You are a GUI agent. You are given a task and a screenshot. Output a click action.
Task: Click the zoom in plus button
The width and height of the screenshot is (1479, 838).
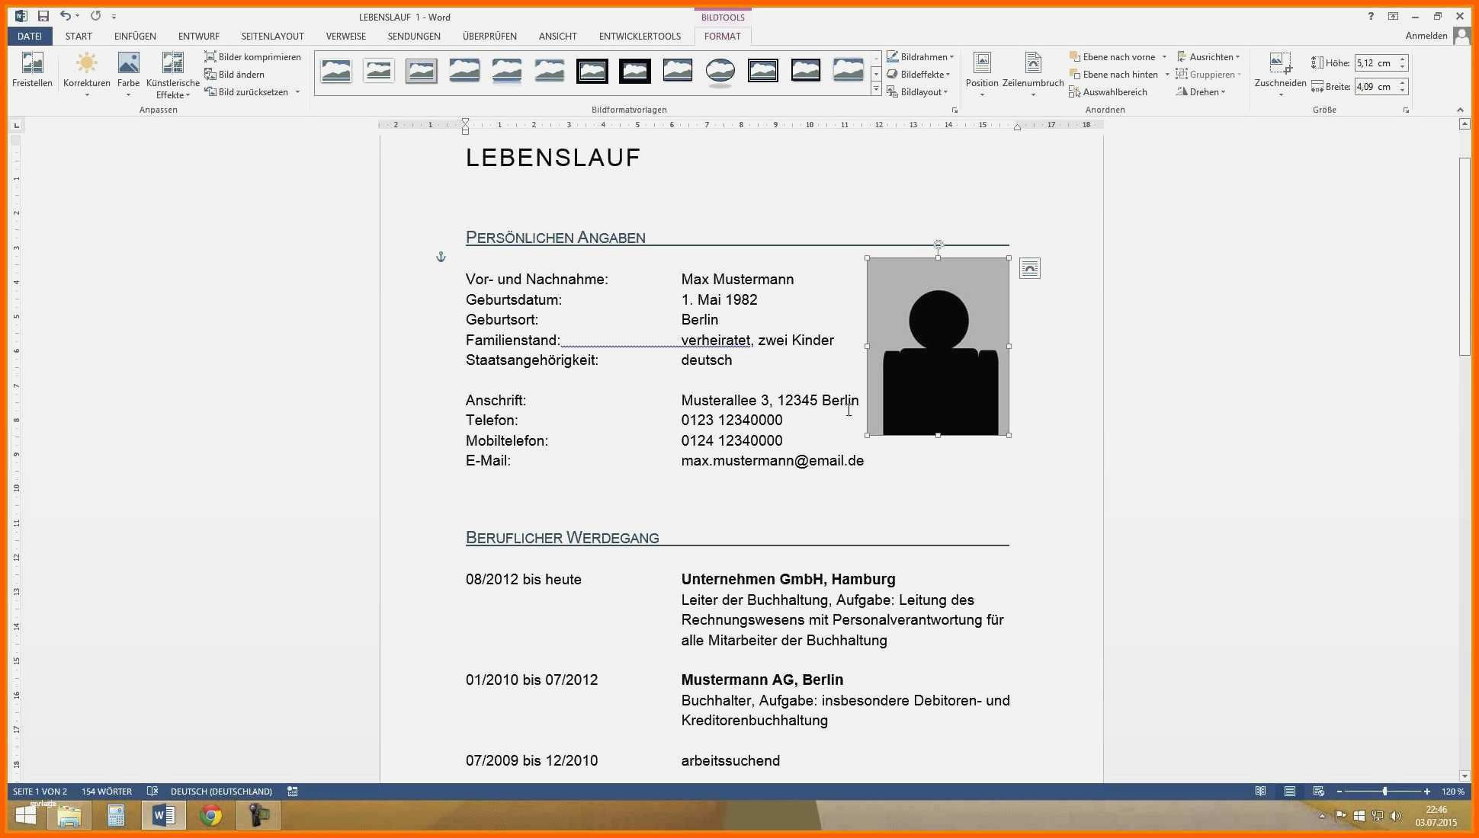(x=1427, y=792)
